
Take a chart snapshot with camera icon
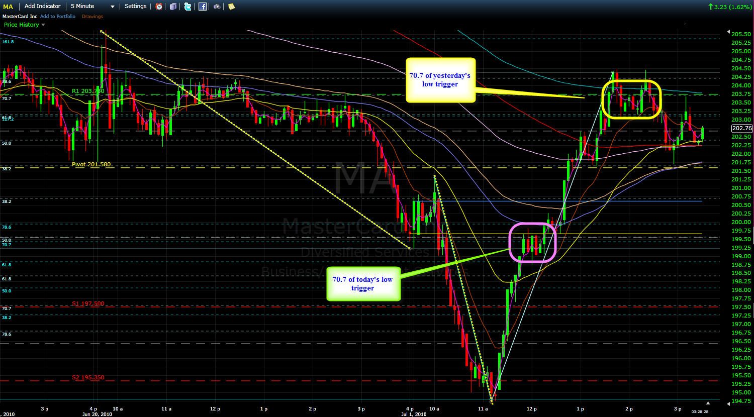[x=217, y=7]
